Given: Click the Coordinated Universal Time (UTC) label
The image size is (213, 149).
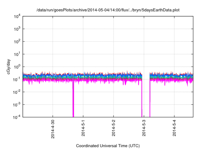Looking at the screenshot, I should point(108,146).
